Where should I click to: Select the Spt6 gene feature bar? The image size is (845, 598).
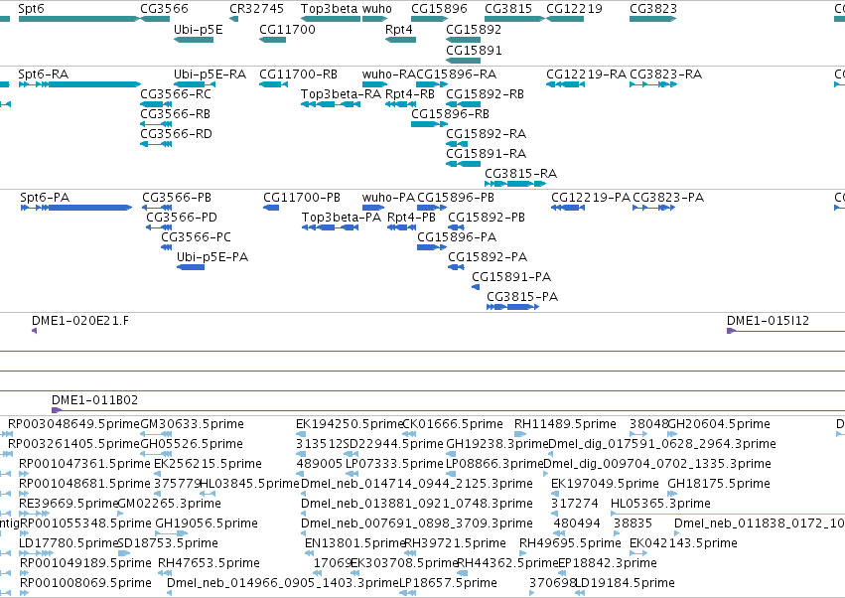point(79,19)
